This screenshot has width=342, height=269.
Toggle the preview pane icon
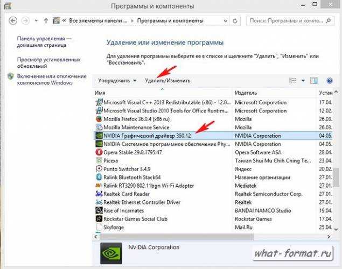point(314,81)
